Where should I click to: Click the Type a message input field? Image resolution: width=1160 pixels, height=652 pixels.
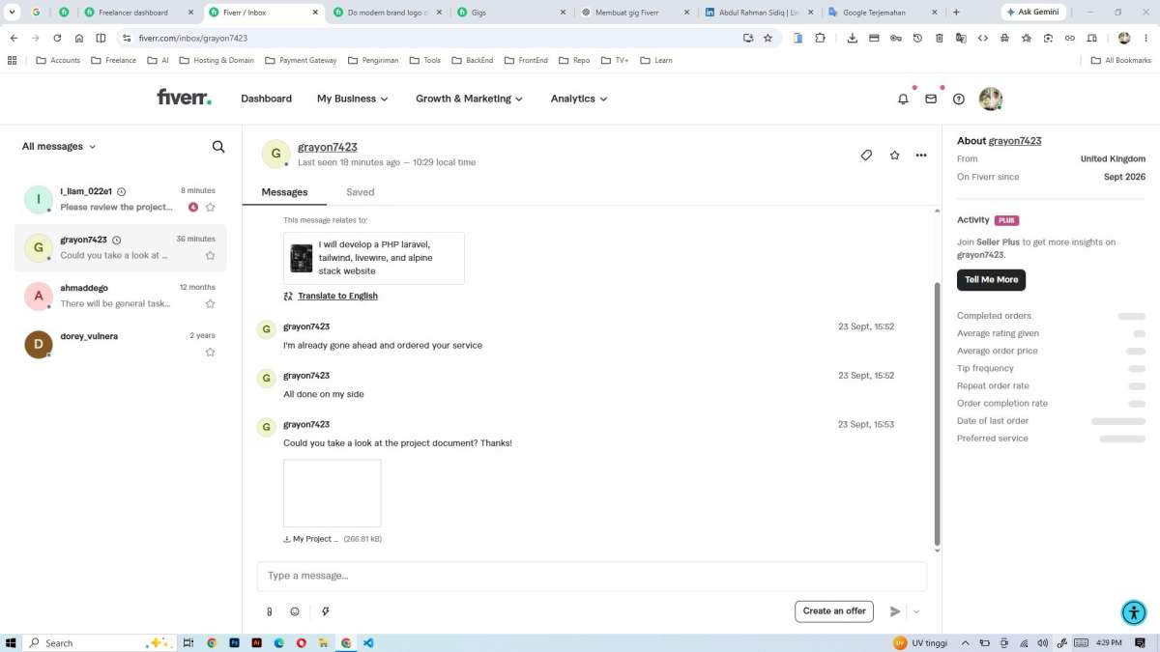click(x=592, y=576)
